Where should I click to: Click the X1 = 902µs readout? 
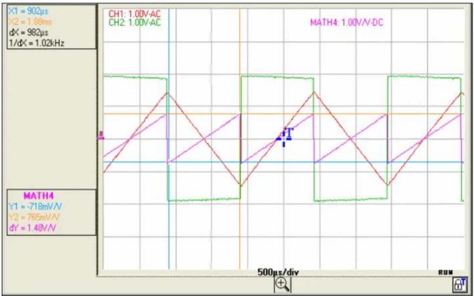click(29, 11)
